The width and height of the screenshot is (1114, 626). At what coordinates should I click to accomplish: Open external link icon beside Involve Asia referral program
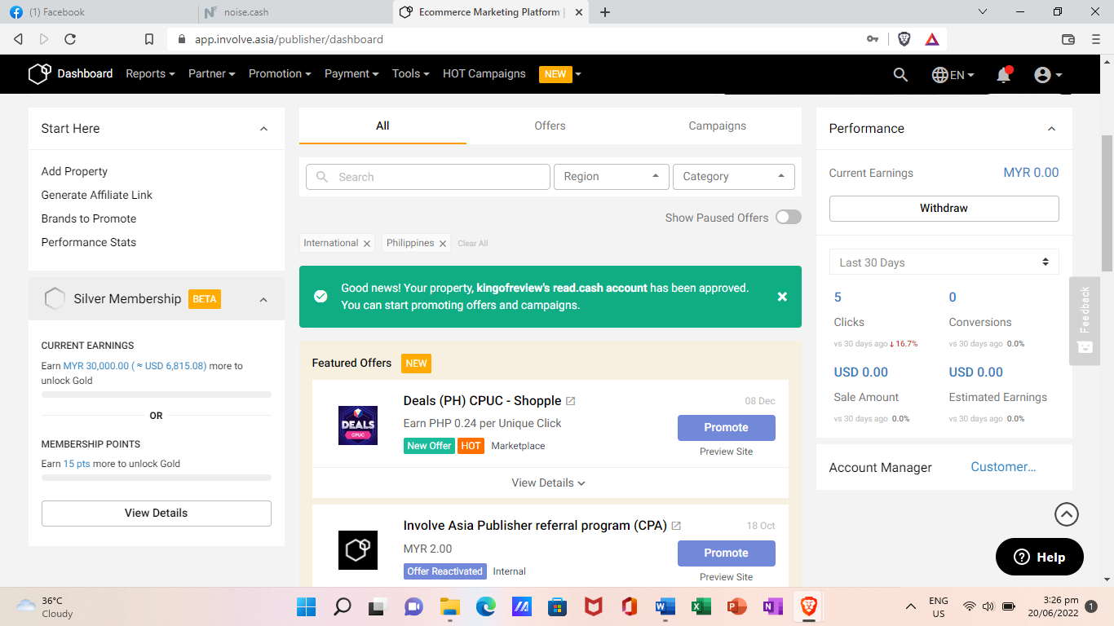[676, 526]
